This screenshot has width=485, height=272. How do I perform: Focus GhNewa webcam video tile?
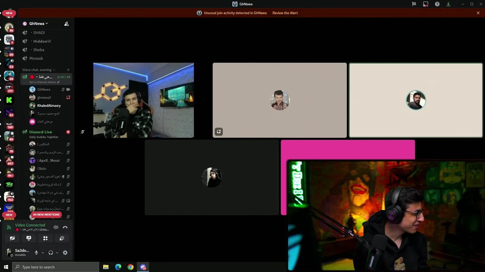coord(144,100)
